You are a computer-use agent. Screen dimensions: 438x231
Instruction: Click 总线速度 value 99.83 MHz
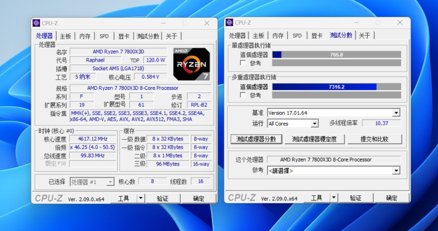coord(93,156)
